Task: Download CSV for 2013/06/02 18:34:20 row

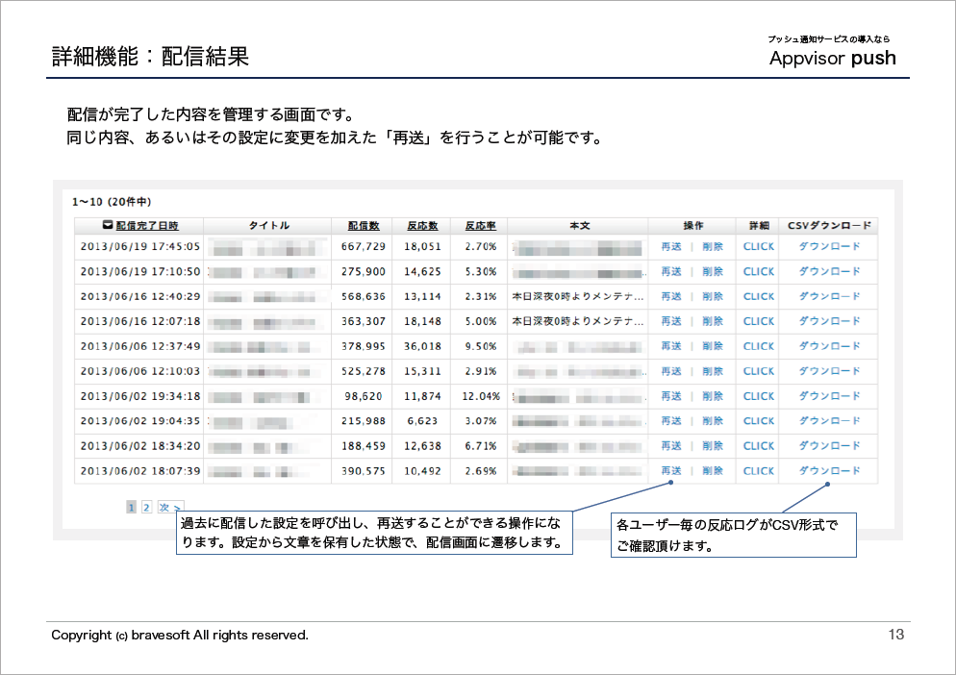Action: pyautogui.click(x=829, y=446)
